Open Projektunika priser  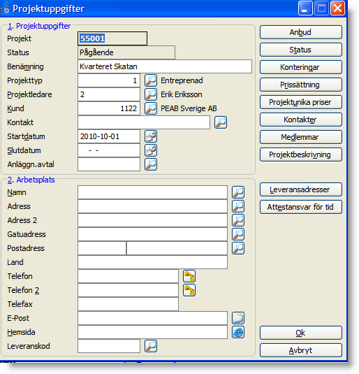tap(301, 102)
